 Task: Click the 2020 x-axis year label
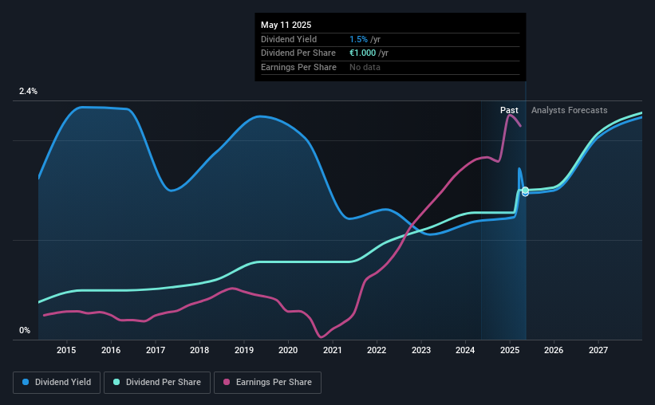click(288, 350)
